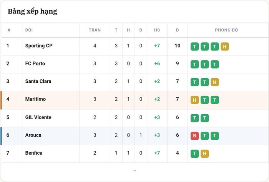This screenshot has width=269, height=182.
Task: Sort by the Đ points column header
Action: coord(178,30)
